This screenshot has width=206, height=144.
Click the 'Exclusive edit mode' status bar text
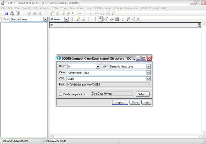pyautogui.click(x=55, y=141)
